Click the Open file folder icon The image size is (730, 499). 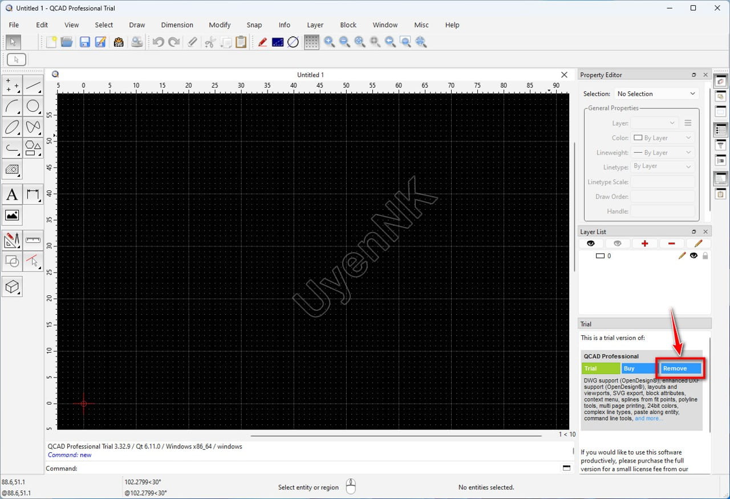coord(67,42)
